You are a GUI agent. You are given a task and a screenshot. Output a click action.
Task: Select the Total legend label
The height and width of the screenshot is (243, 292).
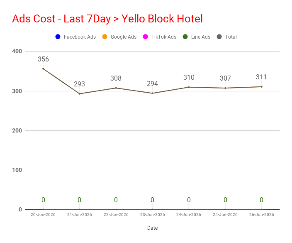(231, 37)
